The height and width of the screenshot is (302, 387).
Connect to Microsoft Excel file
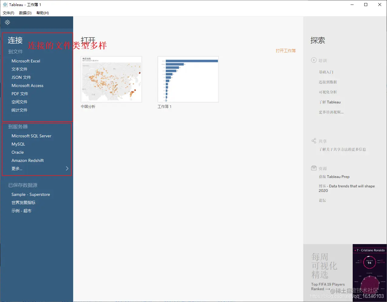point(26,61)
